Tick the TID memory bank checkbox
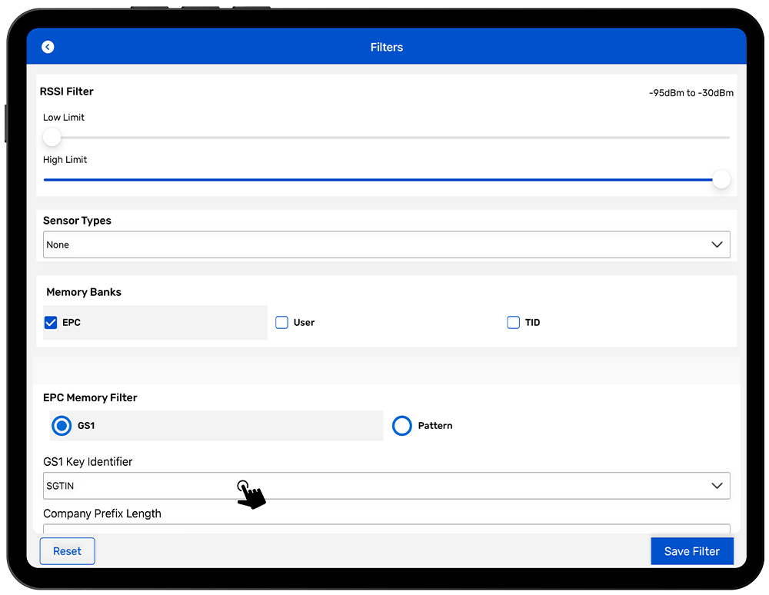Image resolution: width=769 pixels, height=595 pixels. (x=513, y=323)
